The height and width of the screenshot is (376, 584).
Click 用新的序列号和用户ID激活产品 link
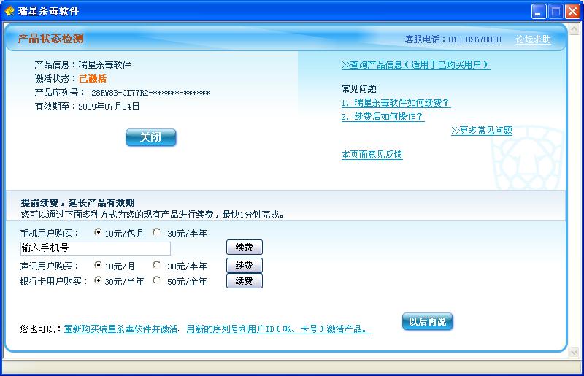point(278,329)
